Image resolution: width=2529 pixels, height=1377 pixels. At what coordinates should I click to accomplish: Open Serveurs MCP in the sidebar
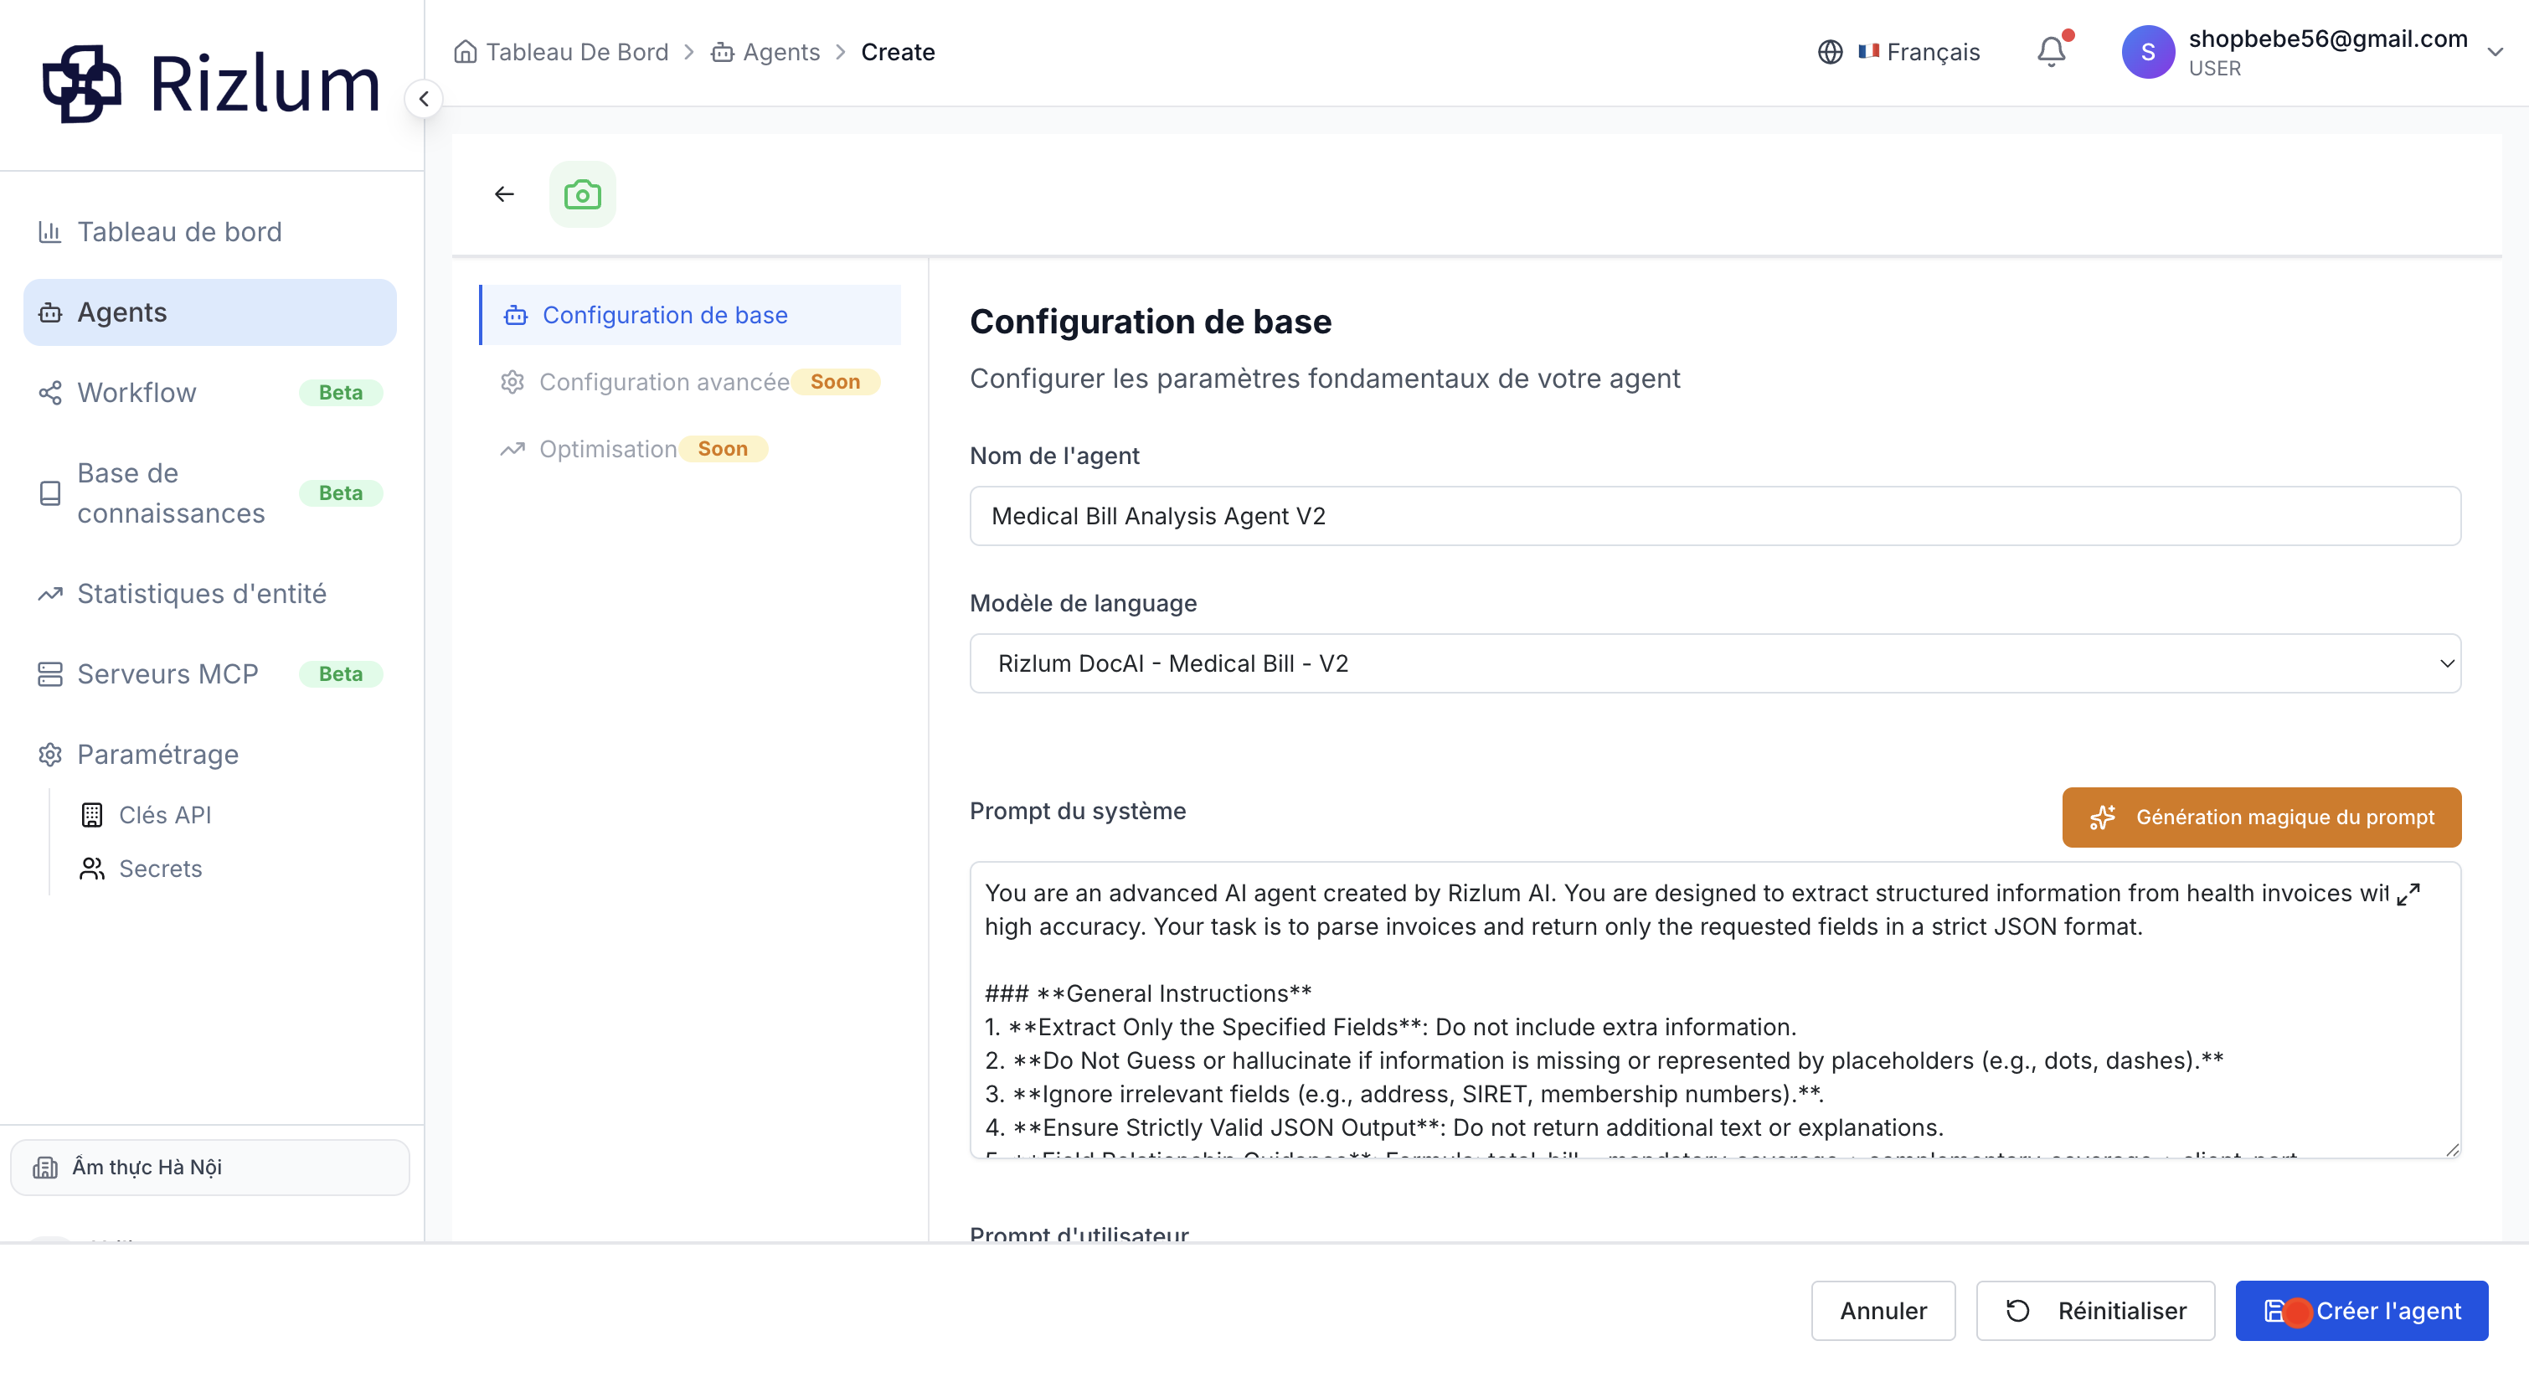tap(209, 675)
